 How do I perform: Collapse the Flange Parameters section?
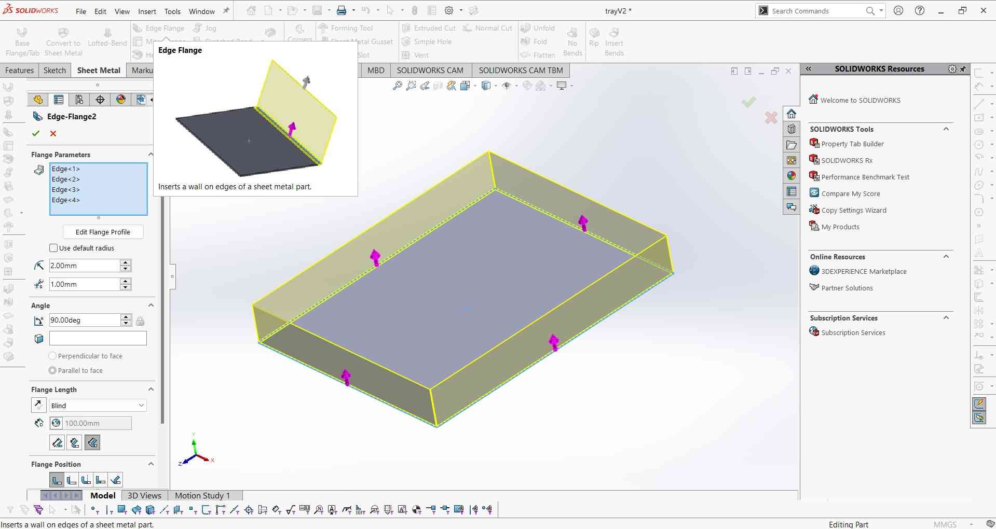point(151,154)
